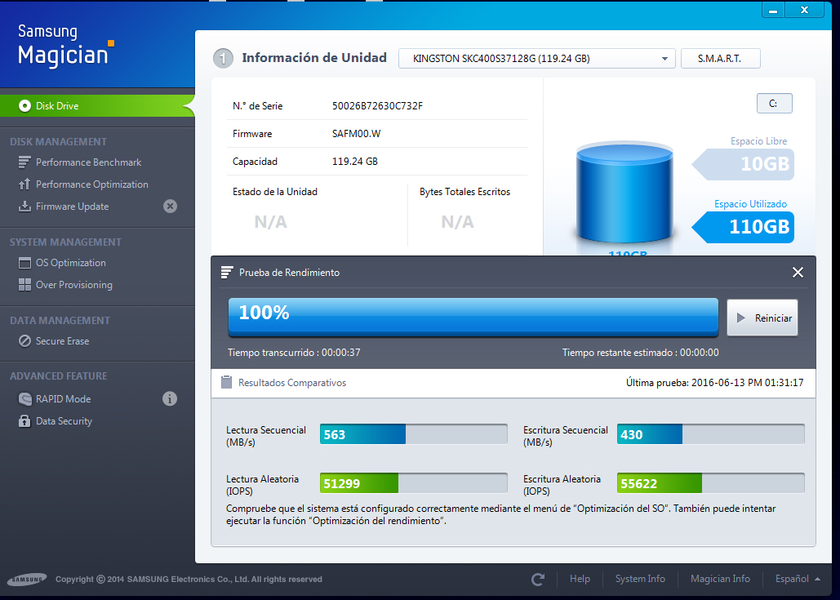Viewport: 840px width, 600px height.
Task: Click the Prueba de Rendimiento header icon
Action: (x=227, y=272)
